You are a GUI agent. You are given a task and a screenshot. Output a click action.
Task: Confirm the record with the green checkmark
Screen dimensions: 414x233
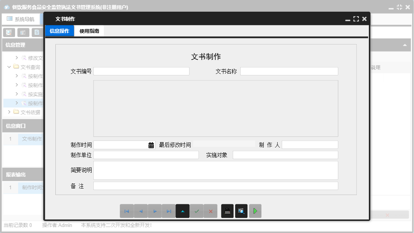pyautogui.click(x=197, y=211)
